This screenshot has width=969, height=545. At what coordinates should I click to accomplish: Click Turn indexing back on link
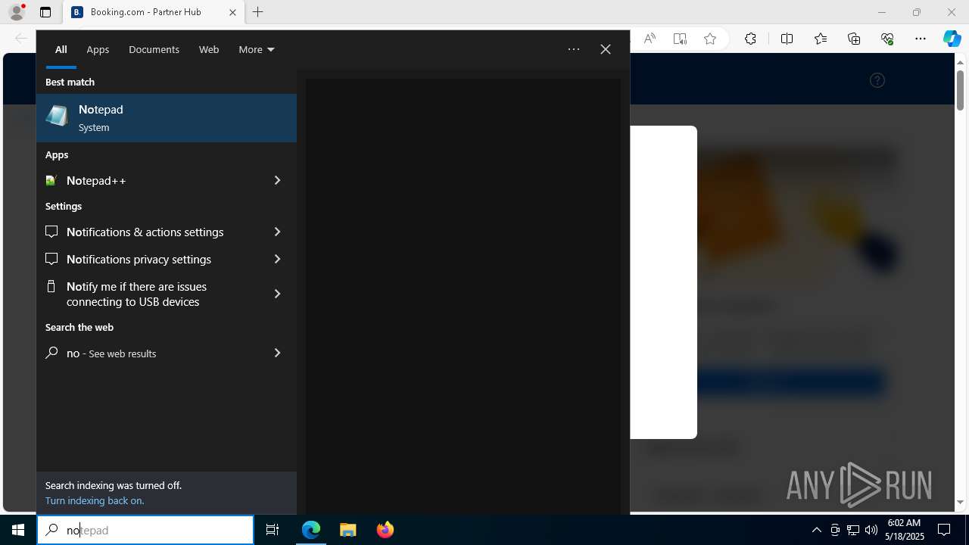[95, 500]
